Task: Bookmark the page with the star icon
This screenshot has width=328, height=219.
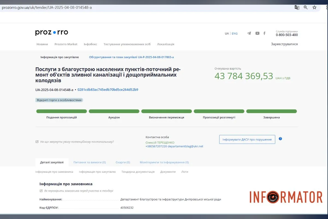Action: pyautogui.click(x=315, y=7)
